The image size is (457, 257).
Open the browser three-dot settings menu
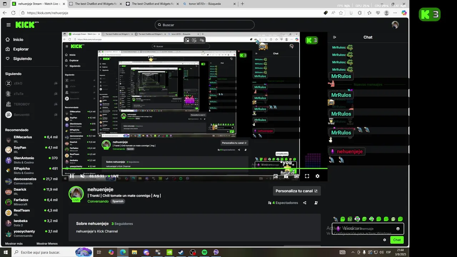tap(395, 13)
